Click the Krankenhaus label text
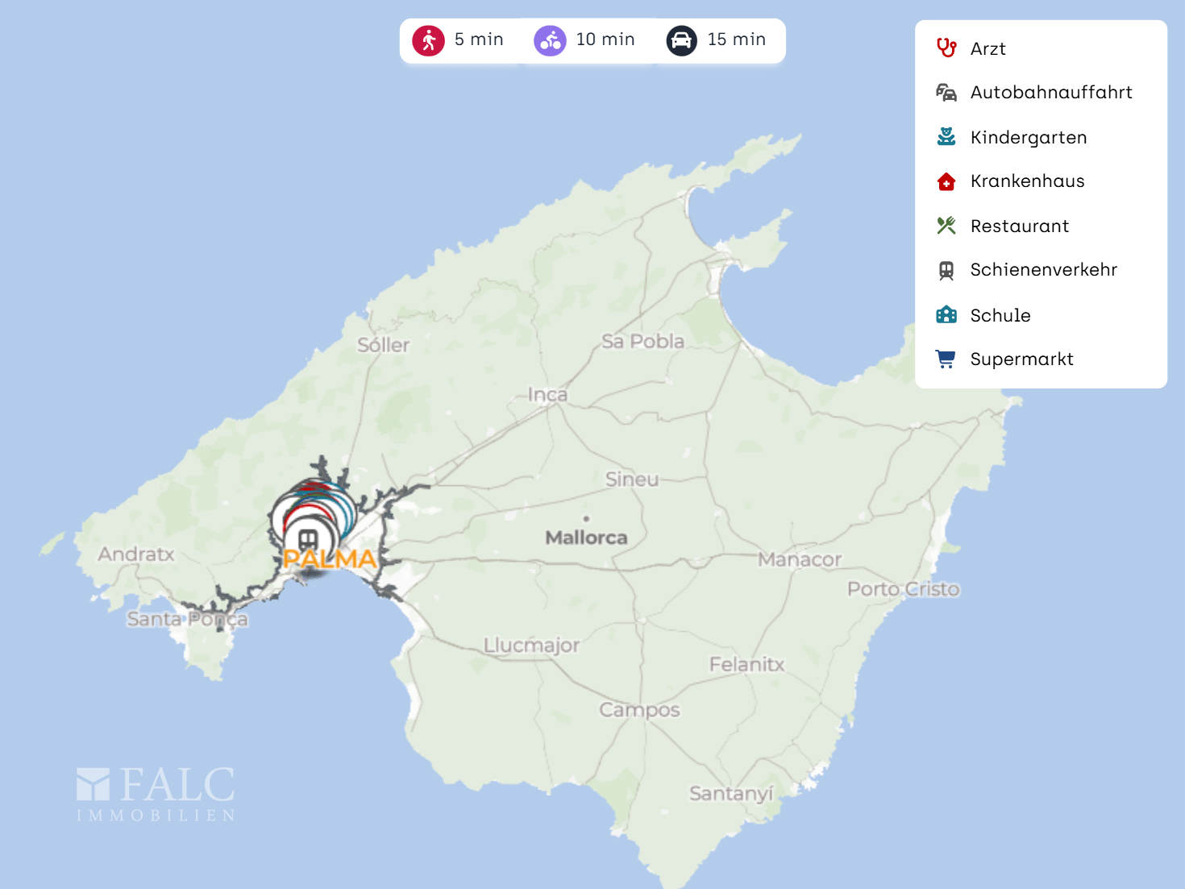This screenshot has height=889, width=1185. coord(1027,181)
